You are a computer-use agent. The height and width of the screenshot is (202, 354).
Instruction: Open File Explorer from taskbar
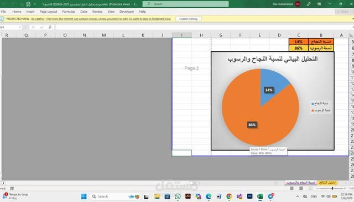coord(157,196)
